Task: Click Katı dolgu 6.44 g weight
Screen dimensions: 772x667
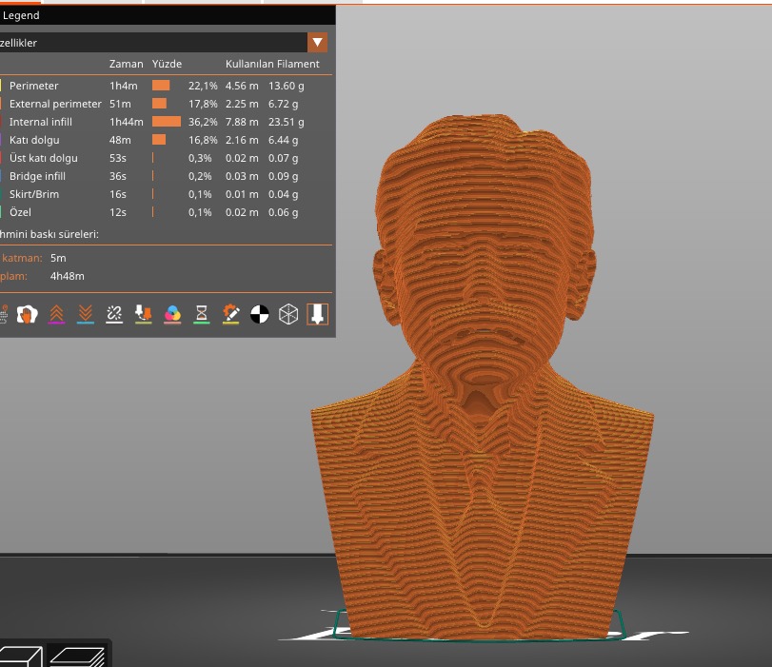Action: pyautogui.click(x=283, y=140)
